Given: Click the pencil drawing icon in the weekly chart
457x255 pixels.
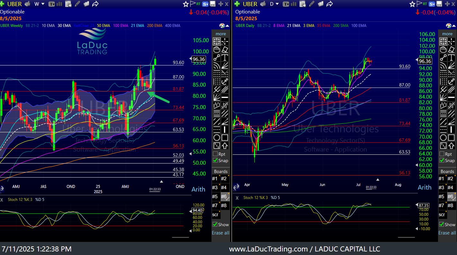Looking at the screenshot, I should (x=77, y=4).
